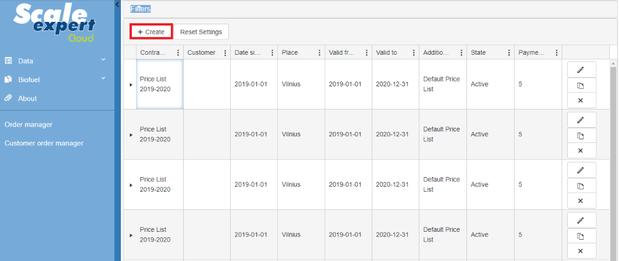
Task: Open the About menu item
Action: [27, 98]
